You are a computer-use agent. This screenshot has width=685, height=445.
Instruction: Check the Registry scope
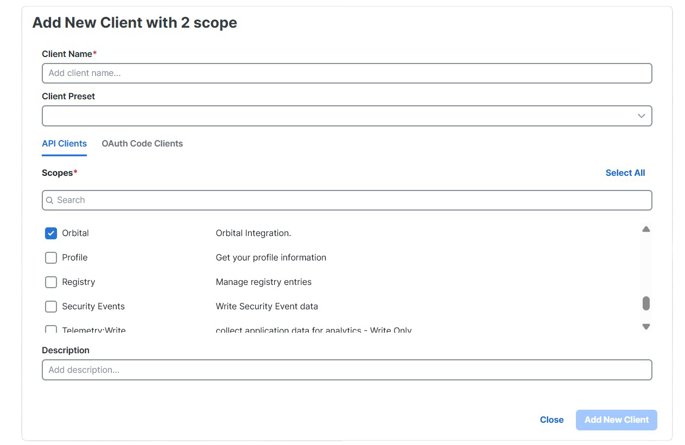coord(50,282)
